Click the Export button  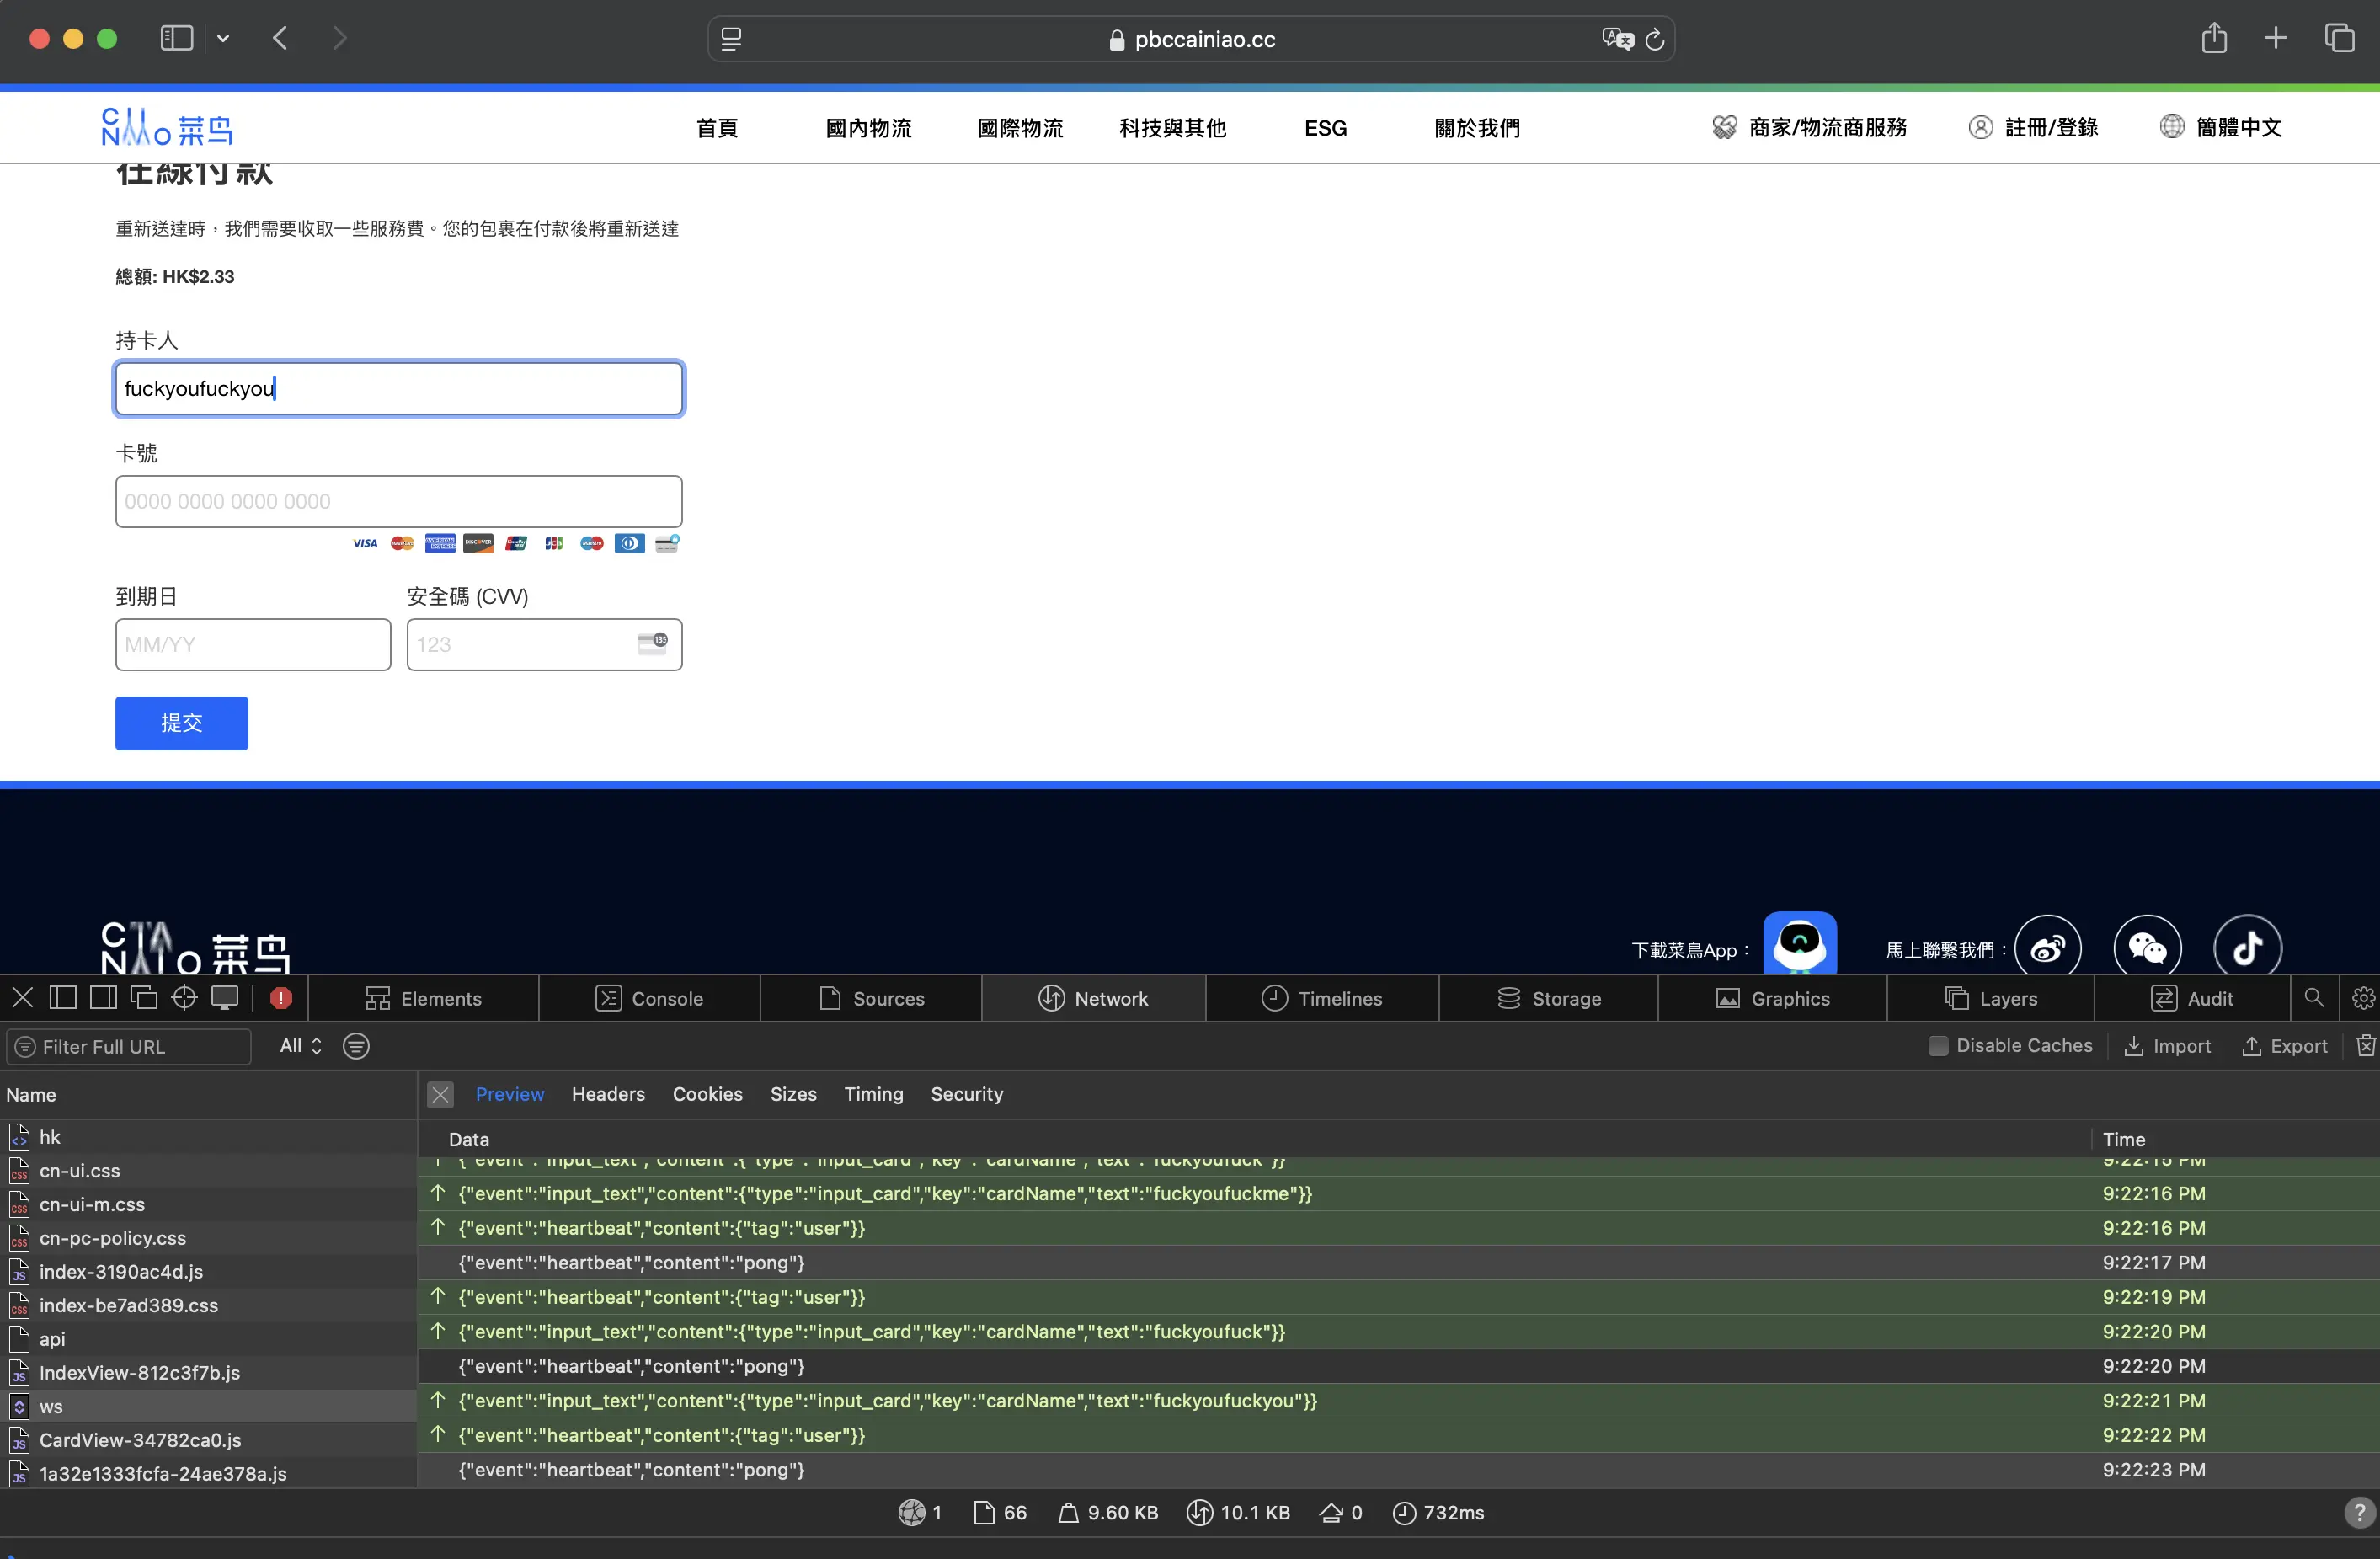[2284, 1045]
